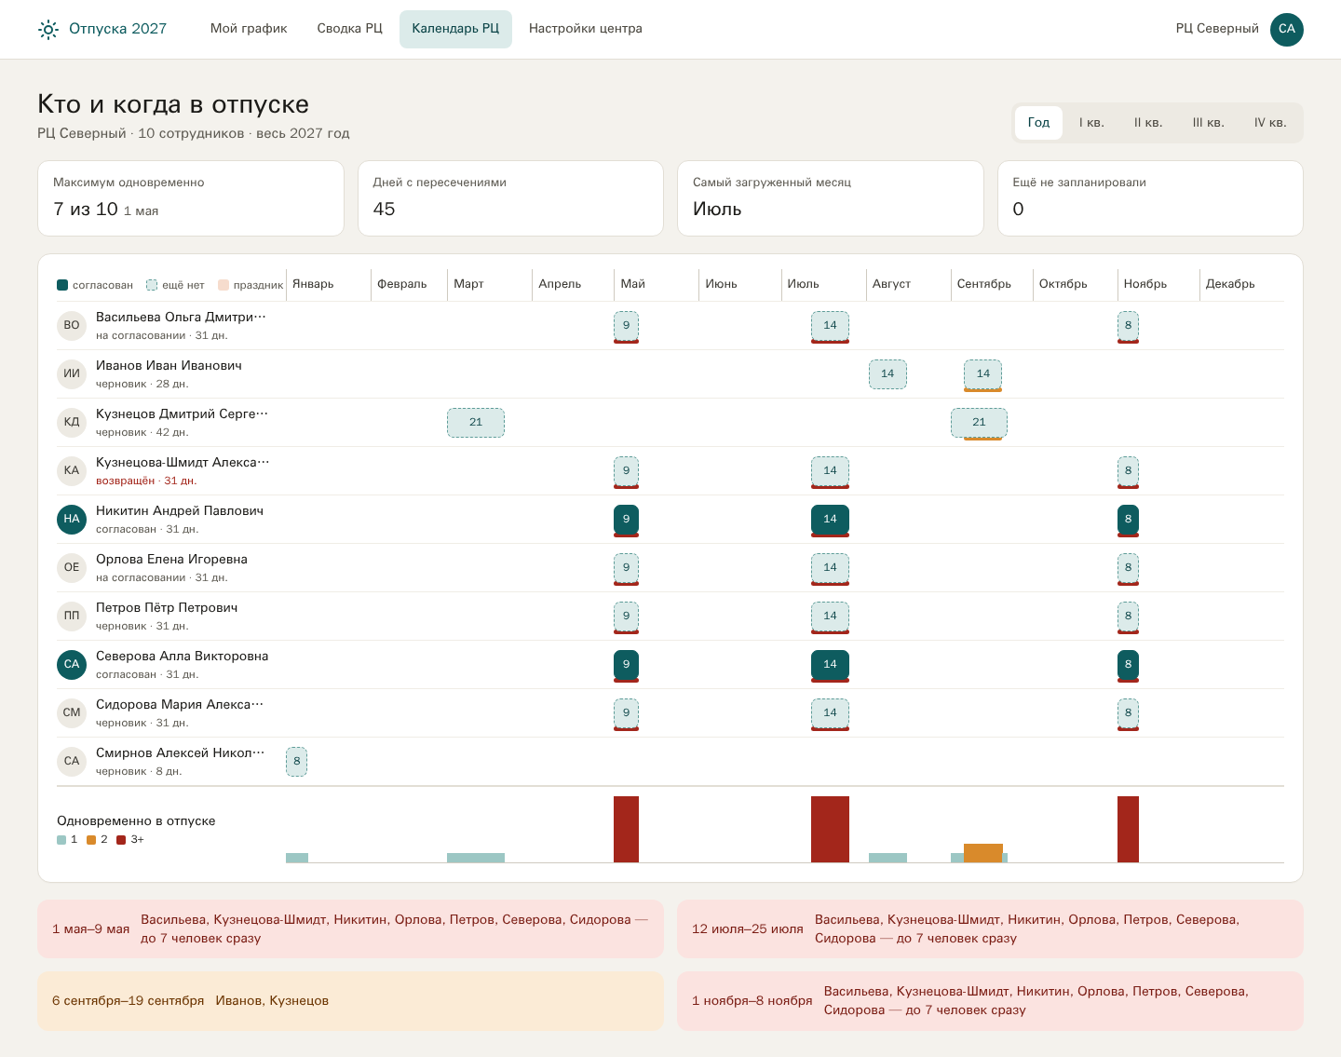Open the Мой график tab
Viewport: 1341px width, 1057px height.
(x=249, y=29)
